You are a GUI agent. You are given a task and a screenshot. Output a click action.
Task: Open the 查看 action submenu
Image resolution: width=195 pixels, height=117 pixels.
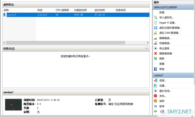(x=162, y=64)
